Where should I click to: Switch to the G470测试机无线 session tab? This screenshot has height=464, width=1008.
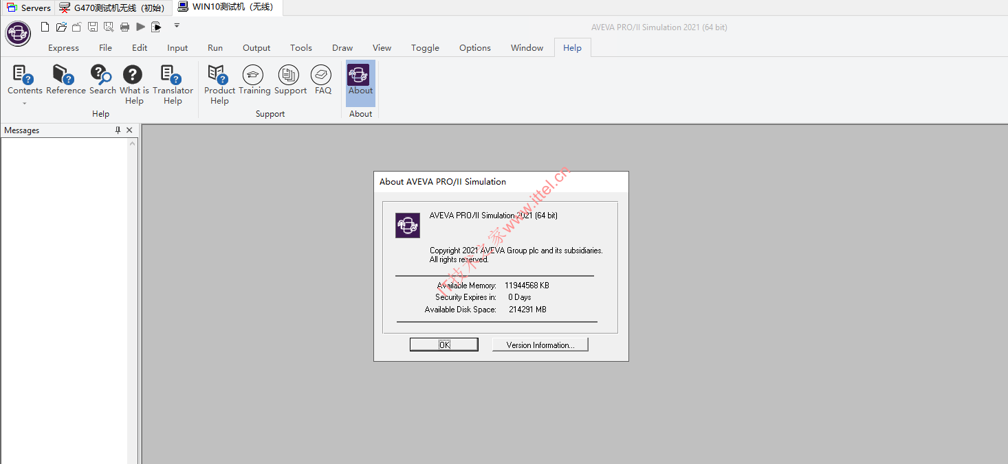point(112,8)
